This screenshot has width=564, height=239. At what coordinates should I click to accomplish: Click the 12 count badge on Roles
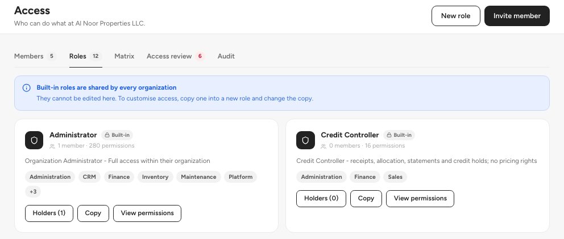(96, 56)
